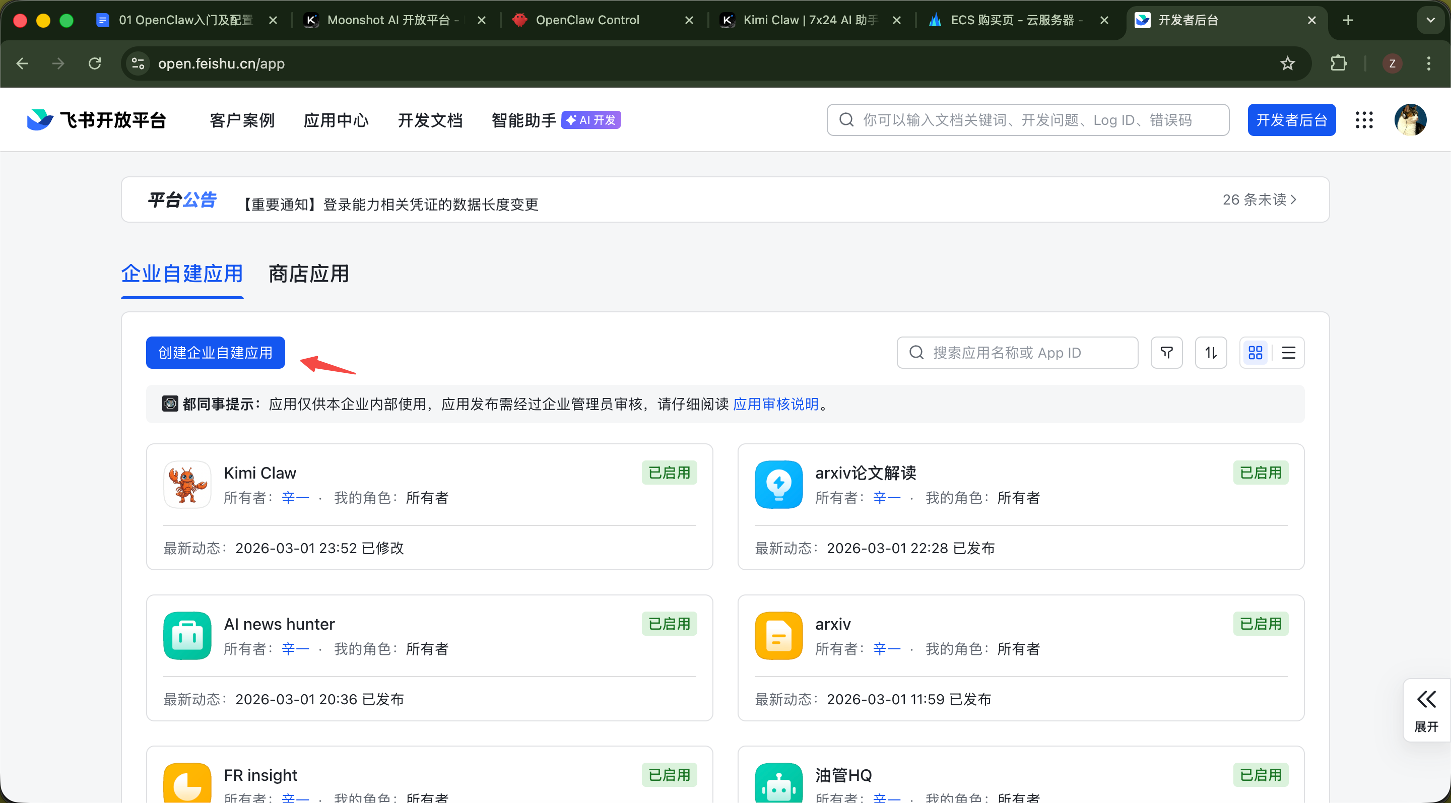Open the AI news hunter app icon
1451x803 pixels.
(187, 635)
